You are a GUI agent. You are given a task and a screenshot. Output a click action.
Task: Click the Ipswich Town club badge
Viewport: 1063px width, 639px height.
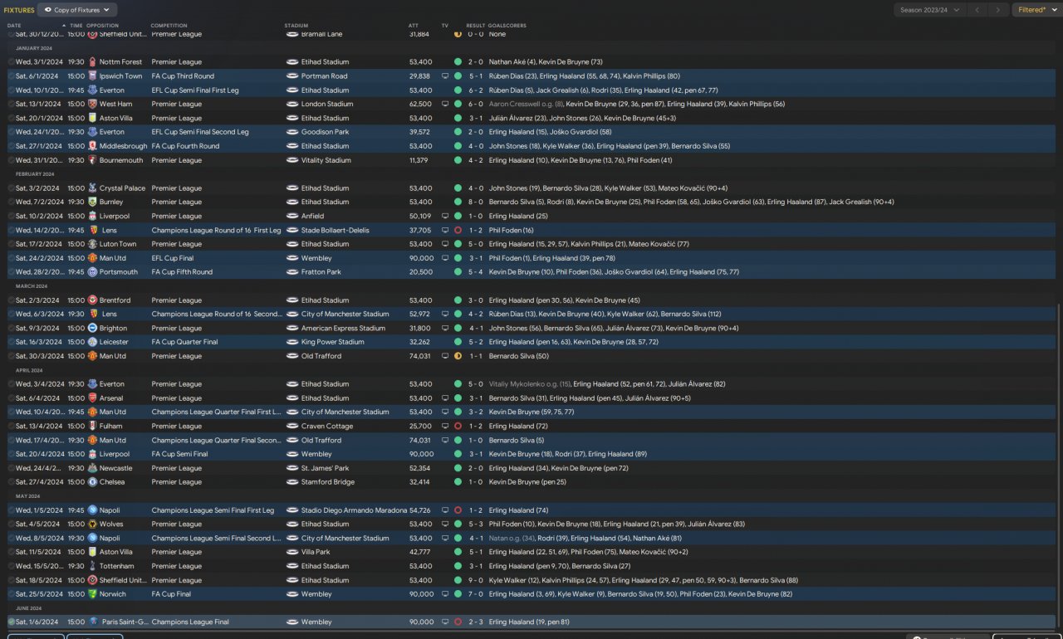point(92,76)
